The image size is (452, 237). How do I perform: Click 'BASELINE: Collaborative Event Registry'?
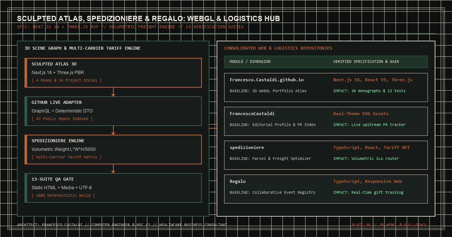click(x=273, y=193)
